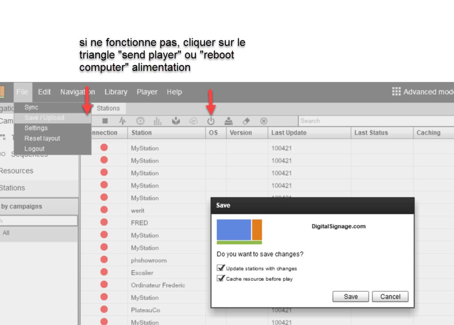Open the Edit menu
The height and width of the screenshot is (325, 454).
(44, 92)
